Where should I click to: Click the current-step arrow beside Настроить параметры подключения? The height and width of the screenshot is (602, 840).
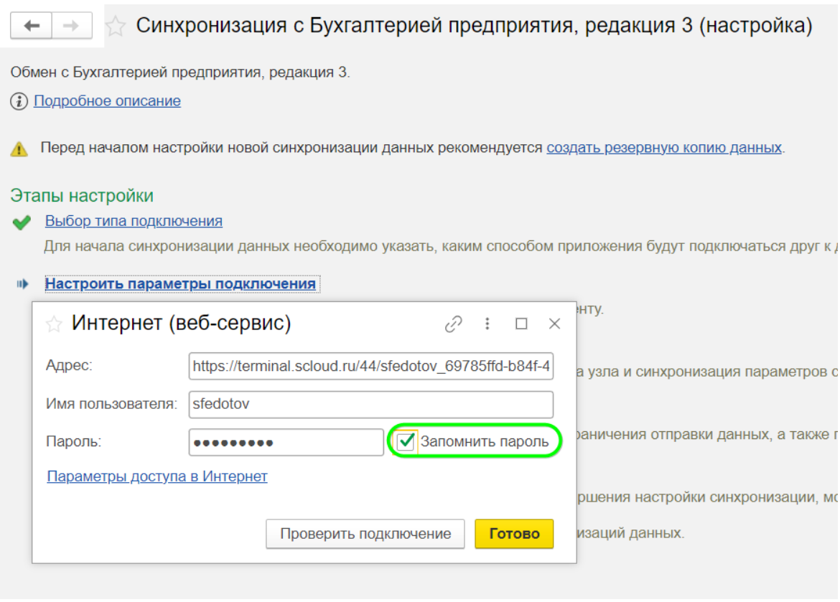(x=22, y=284)
